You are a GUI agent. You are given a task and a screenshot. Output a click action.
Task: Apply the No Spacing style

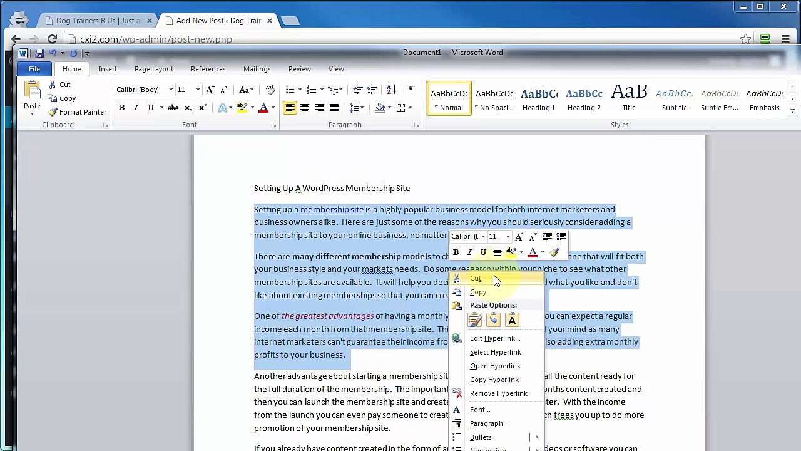(x=494, y=99)
